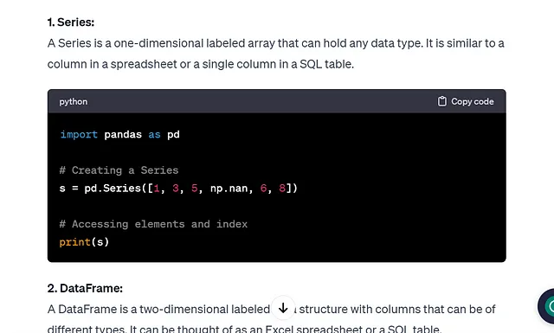The height and width of the screenshot is (333, 554).
Task: Open the green floating widget at right edge
Action: [546, 306]
